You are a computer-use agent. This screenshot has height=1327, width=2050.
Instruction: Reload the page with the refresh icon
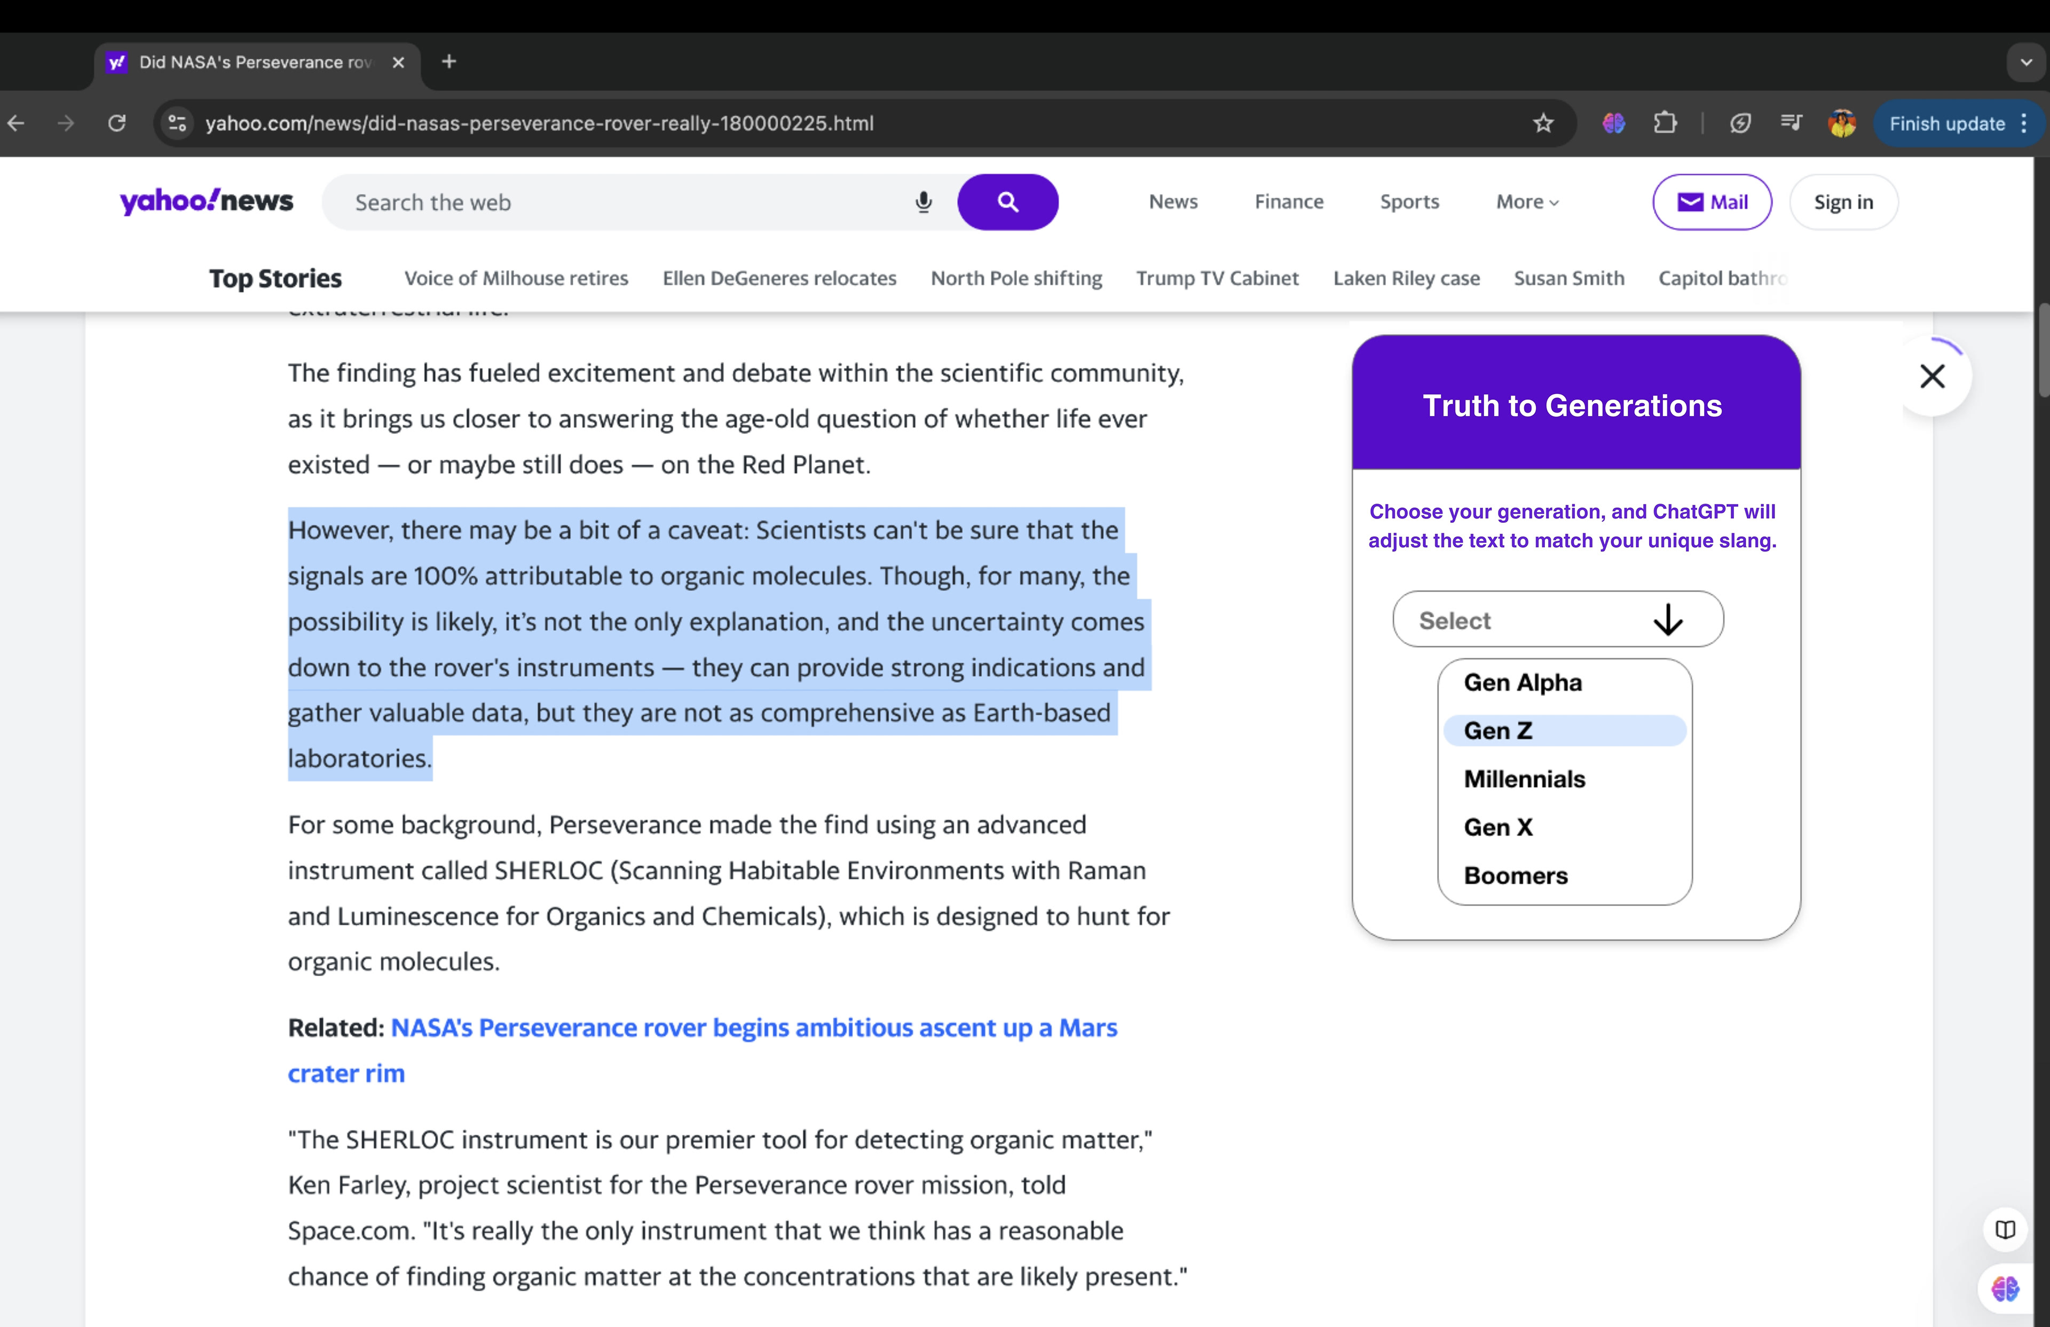(x=117, y=123)
